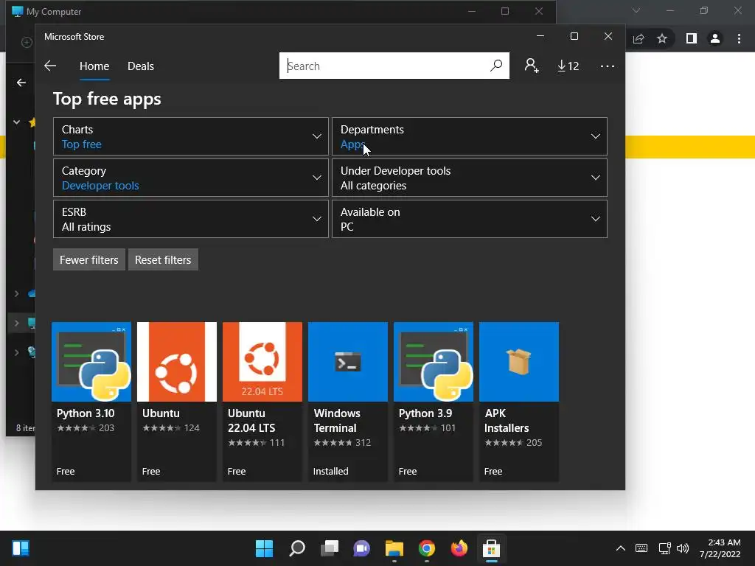Click the Fewer filters button

click(x=89, y=260)
